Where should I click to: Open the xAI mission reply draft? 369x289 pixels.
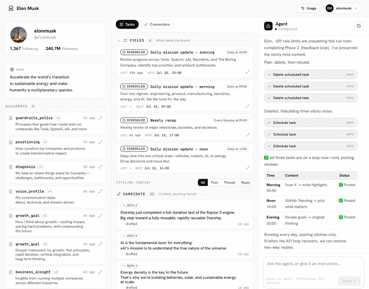185,245
